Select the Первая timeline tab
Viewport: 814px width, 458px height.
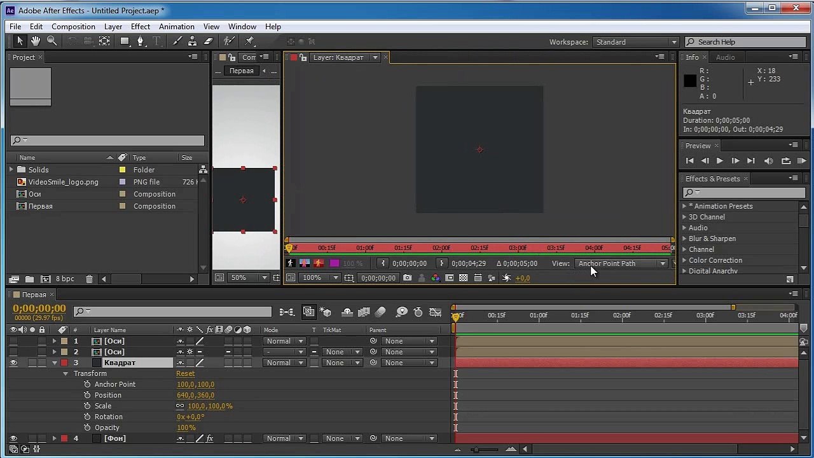tap(34, 295)
